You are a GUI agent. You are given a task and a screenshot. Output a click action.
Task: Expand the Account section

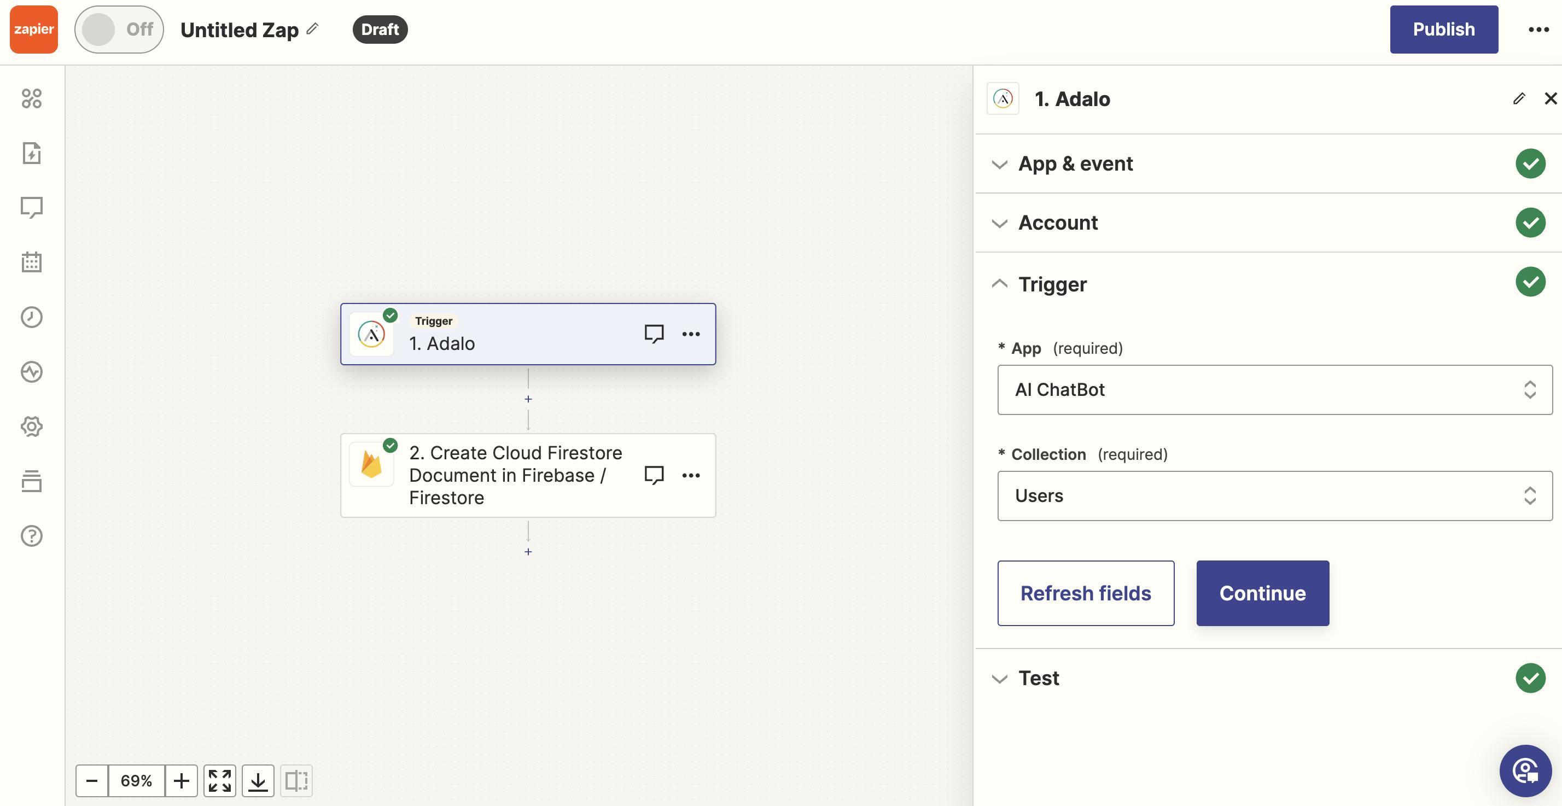tap(1058, 223)
